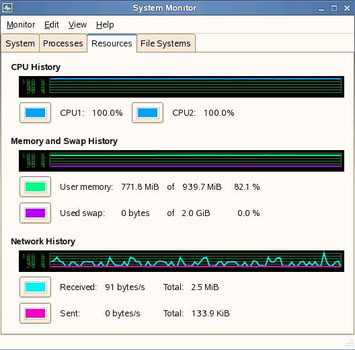
Task: Click the Memory and Swap History graph
Action: click(182, 161)
